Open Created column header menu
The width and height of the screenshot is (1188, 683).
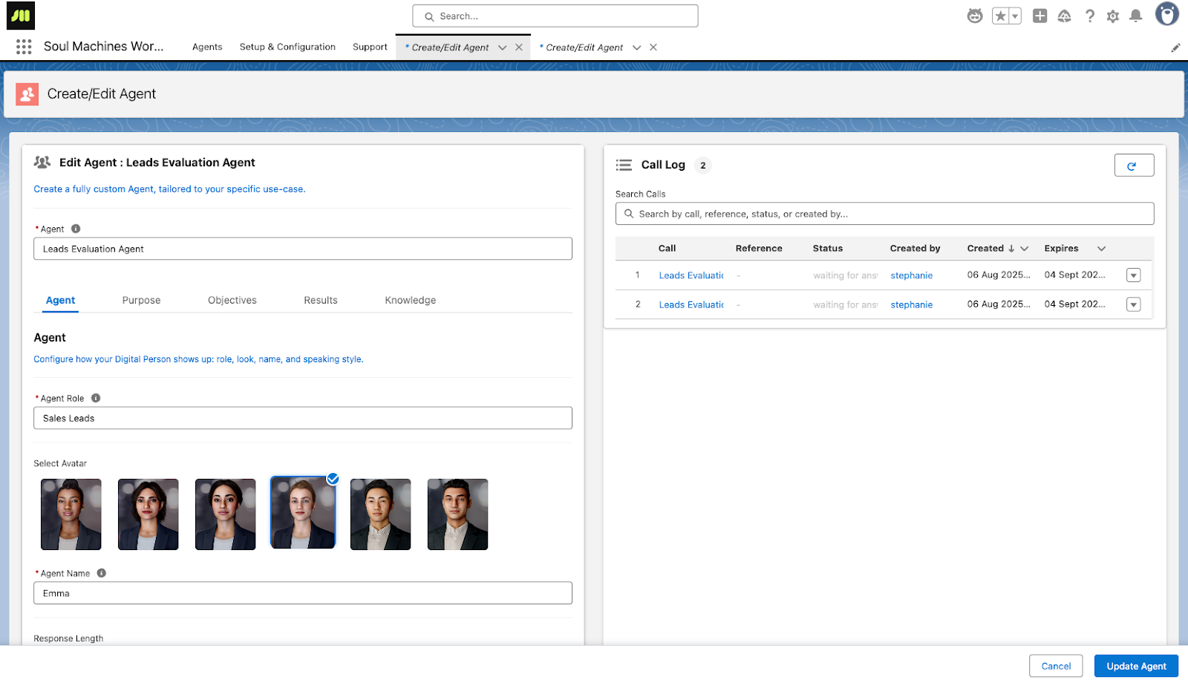tap(1025, 249)
